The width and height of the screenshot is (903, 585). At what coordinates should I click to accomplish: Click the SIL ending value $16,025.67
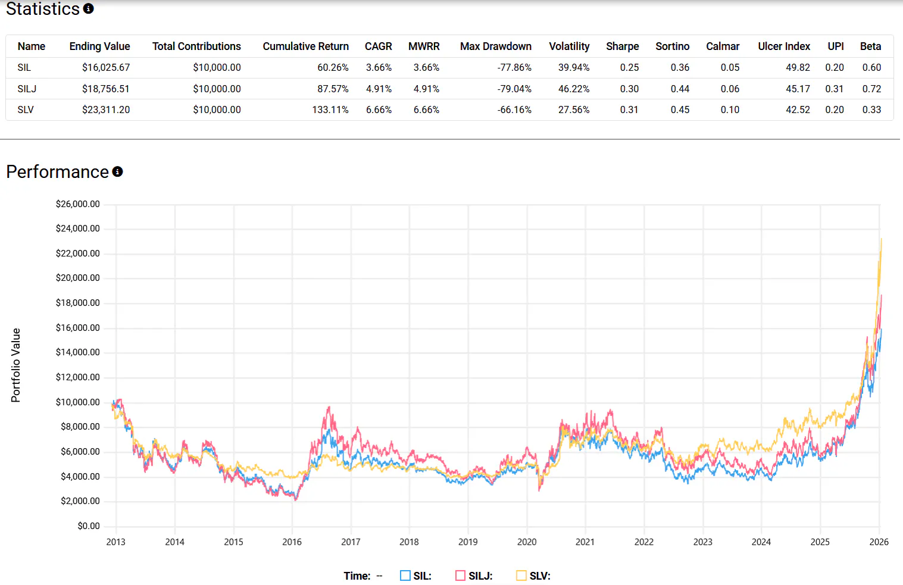(106, 68)
